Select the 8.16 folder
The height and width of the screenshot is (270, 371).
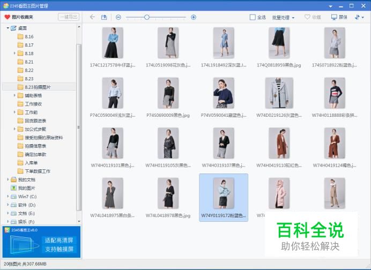click(x=26, y=36)
